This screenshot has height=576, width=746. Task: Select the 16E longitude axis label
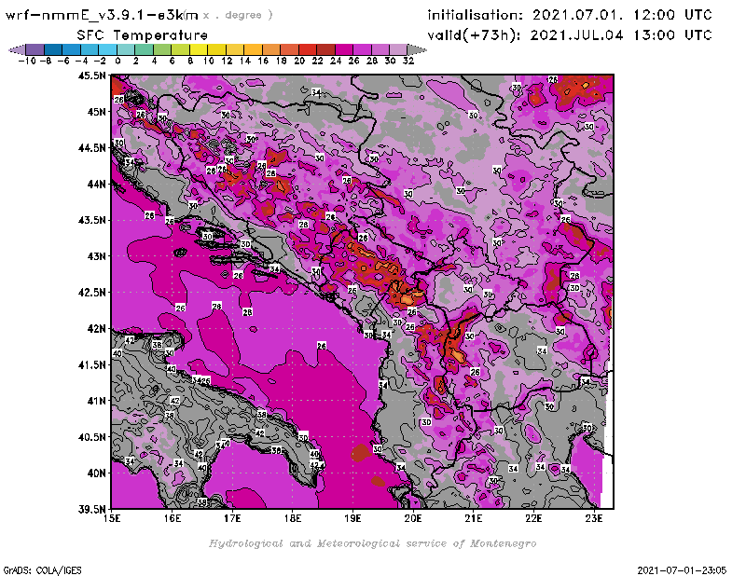pos(173,518)
